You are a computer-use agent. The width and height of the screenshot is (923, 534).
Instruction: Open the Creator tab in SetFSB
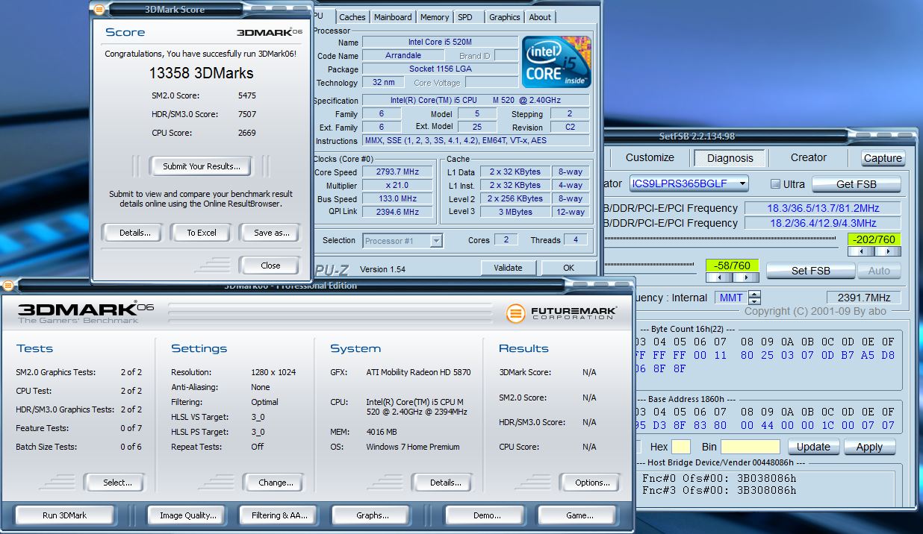(x=809, y=157)
